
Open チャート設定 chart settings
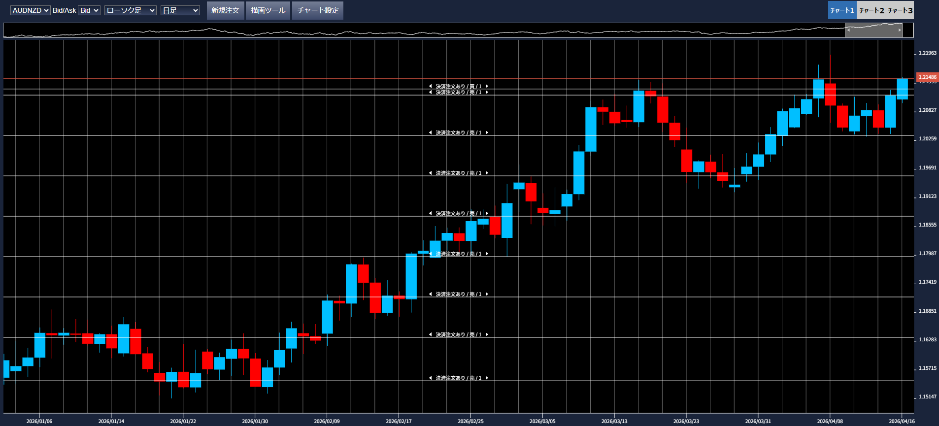tap(318, 10)
